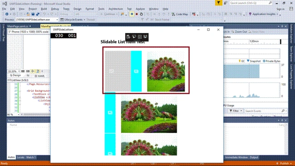Open file using the toolbar folder icon

[28, 14]
